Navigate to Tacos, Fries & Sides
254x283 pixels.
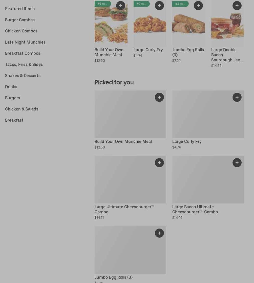[x=24, y=64]
